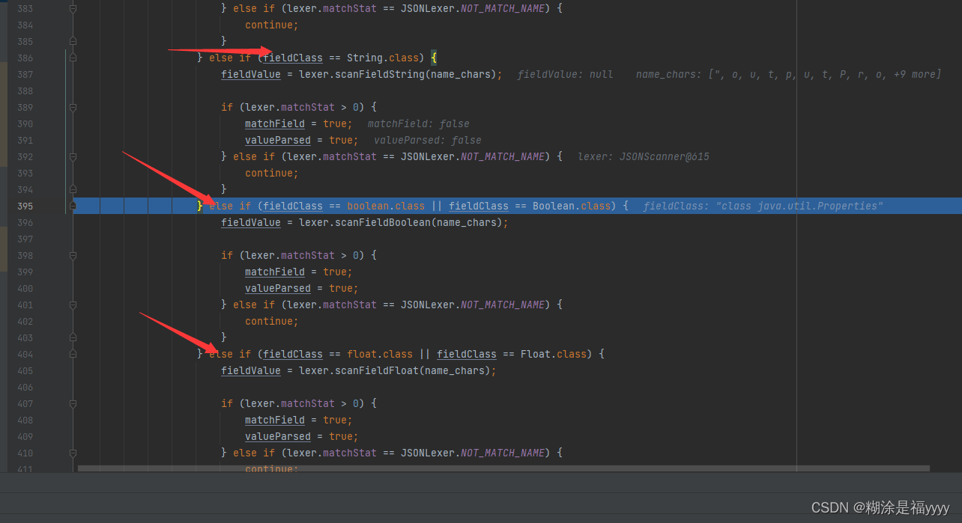Viewport: 962px width, 523px height.
Task: Click fold end marker at line 403
Action: pos(73,337)
